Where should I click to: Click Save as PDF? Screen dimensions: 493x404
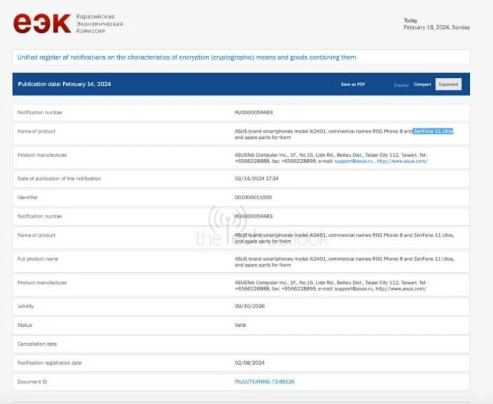(x=353, y=84)
